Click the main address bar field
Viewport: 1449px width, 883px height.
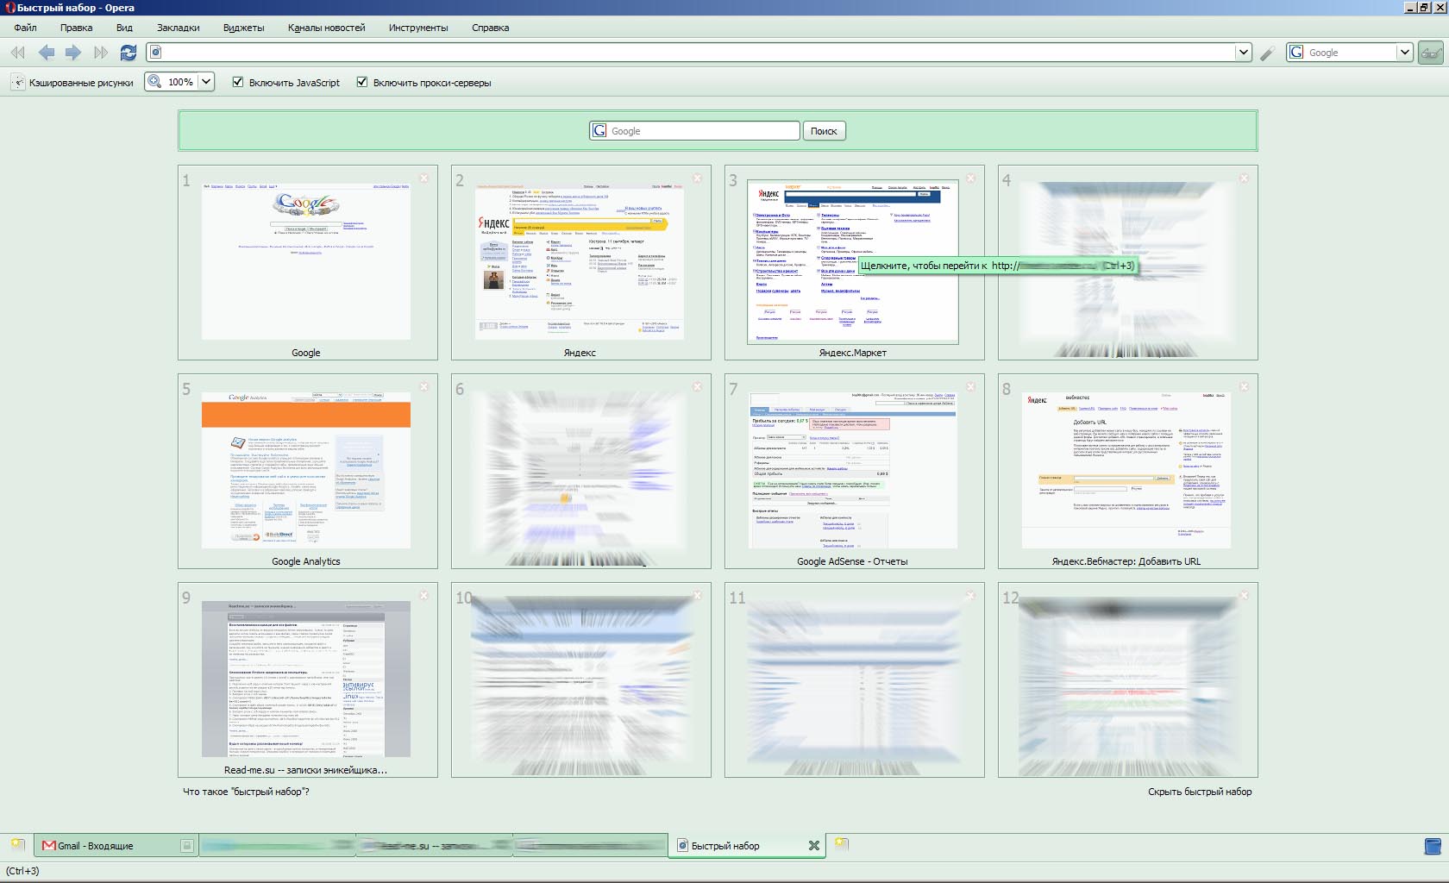coord(699,52)
